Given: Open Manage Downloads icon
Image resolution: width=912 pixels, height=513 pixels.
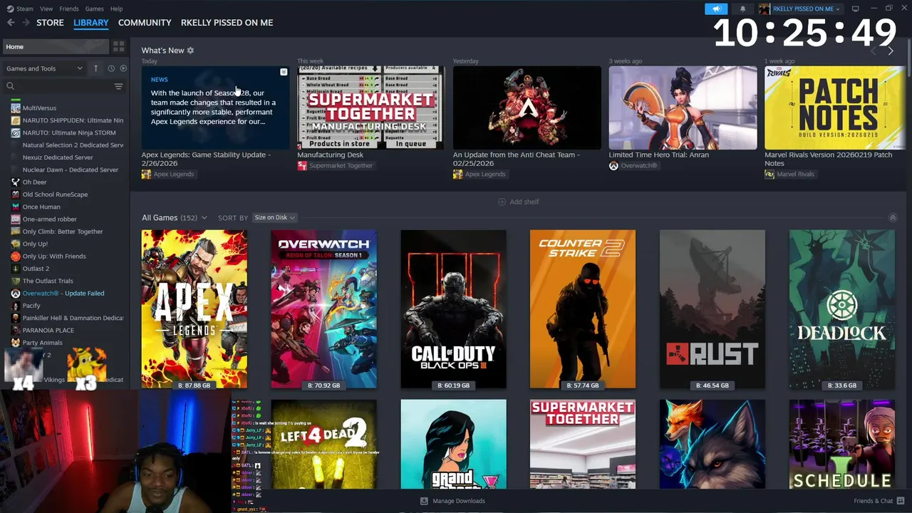Looking at the screenshot, I should [424, 501].
